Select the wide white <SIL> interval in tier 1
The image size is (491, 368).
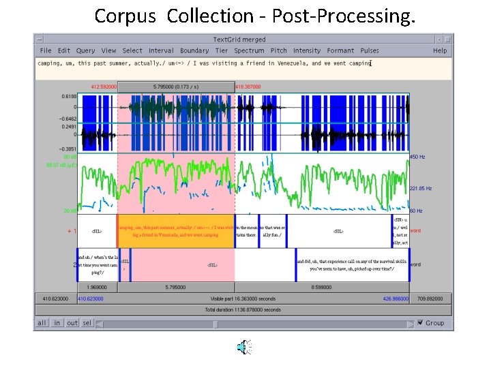pyautogui.click(x=339, y=231)
